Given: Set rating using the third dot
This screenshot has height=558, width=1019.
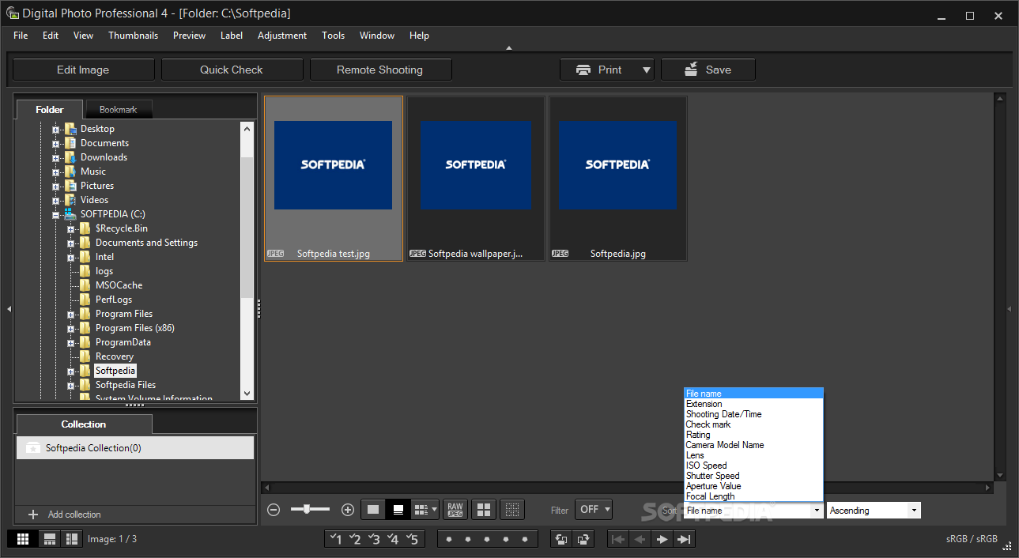Looking at the screenshot, I should click(x=487, y=540).
